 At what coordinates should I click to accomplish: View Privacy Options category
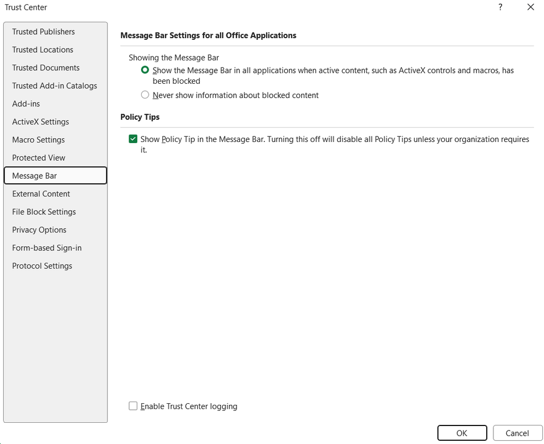[39, 230]
